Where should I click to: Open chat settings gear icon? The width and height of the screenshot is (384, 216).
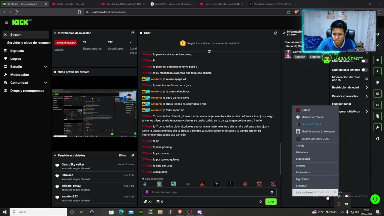click(x=260, y=202)
